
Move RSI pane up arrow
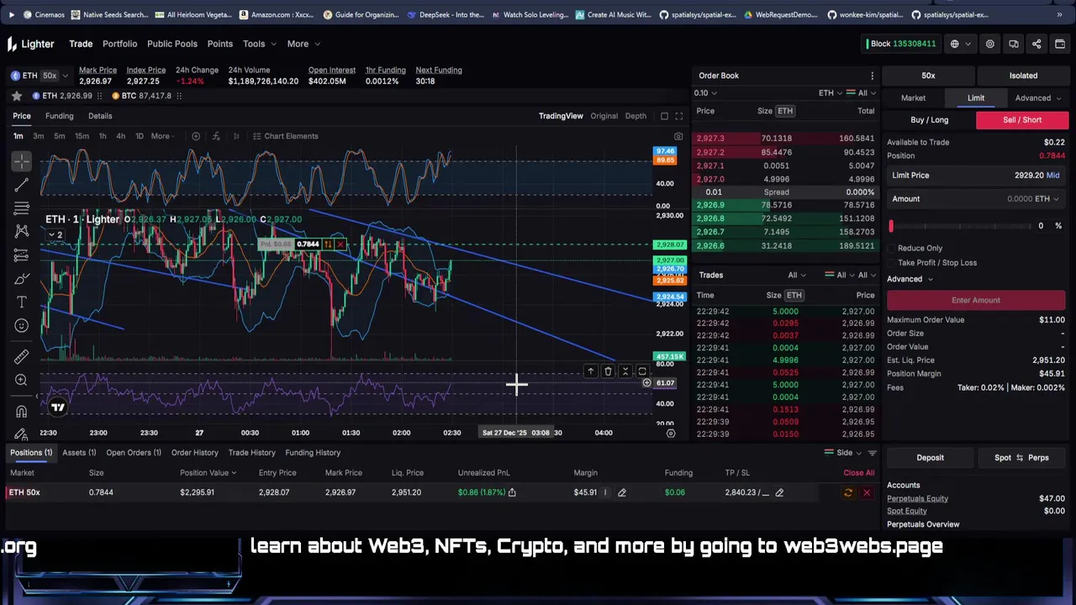pos(590,371)
